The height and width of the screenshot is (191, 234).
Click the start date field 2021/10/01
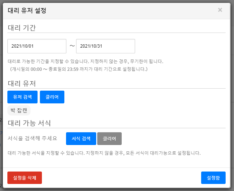click(x=37, y=46)
